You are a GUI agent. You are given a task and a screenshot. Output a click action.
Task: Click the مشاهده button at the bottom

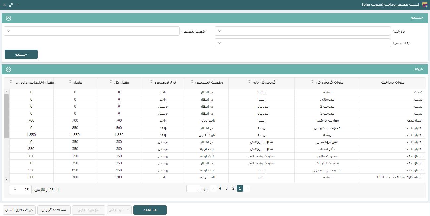click(150, 210)
